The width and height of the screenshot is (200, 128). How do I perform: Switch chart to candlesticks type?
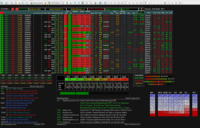[x=67, y=3]
